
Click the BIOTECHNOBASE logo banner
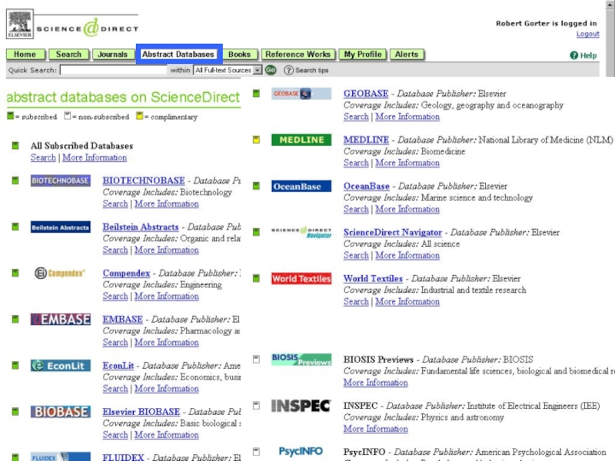coord(61,181)
